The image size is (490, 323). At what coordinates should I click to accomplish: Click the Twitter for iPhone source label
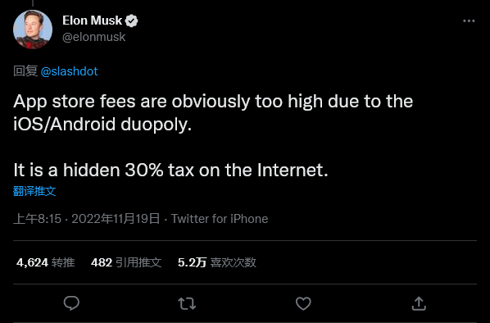(x=220, y=219)
